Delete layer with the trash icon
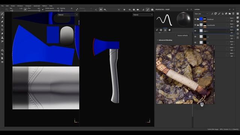240x135 pixels. tap(233, 14)
